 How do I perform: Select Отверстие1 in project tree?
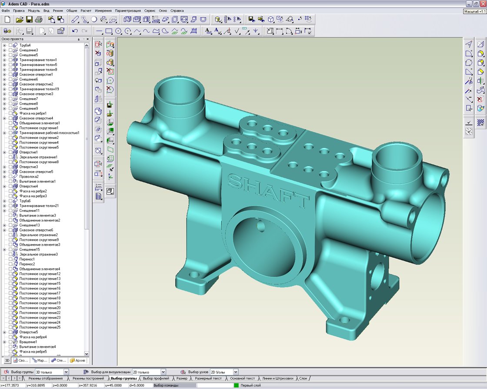pyautogui.click(x=29, y=152)
